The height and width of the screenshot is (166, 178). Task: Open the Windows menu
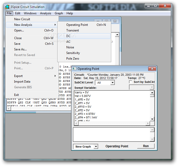click(30, 13)
